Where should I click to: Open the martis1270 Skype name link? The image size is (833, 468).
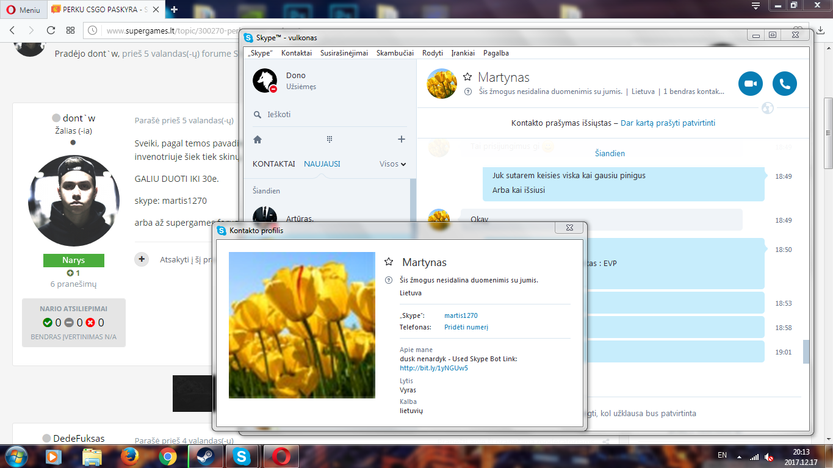tap(461, 316)
